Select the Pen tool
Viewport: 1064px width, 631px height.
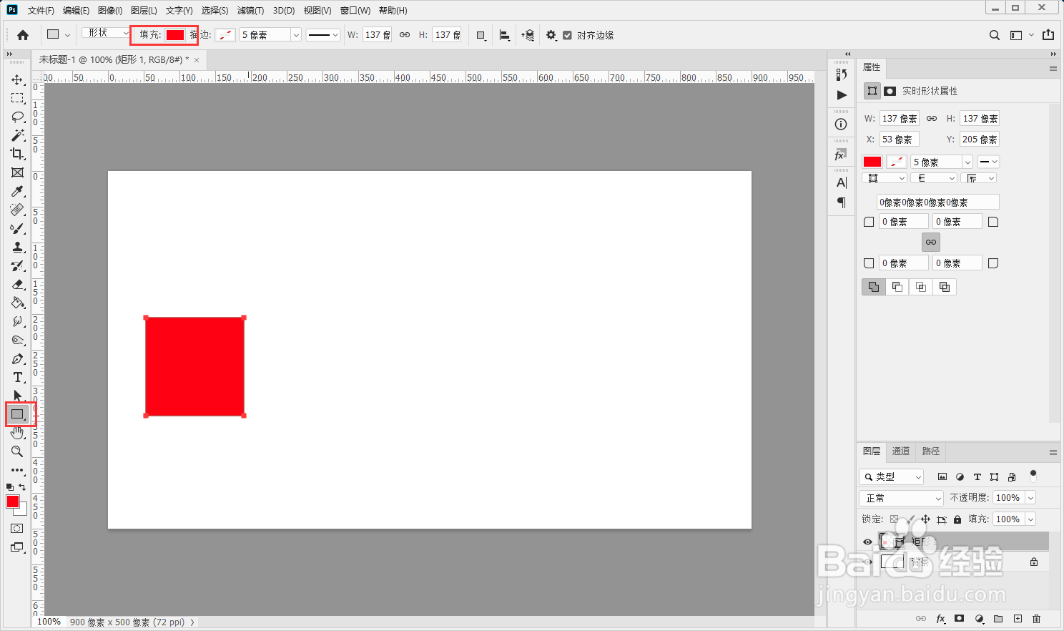pos(17,358)
